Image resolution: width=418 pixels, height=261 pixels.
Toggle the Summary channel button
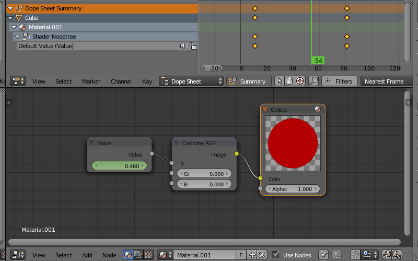click(249, 81)
